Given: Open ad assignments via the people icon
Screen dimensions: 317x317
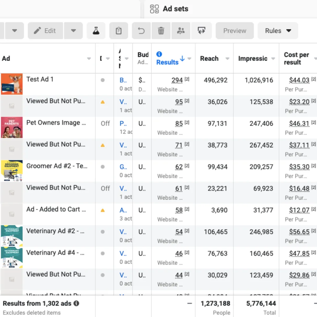Looking at the screenshot, I should [x=181, y=31].
